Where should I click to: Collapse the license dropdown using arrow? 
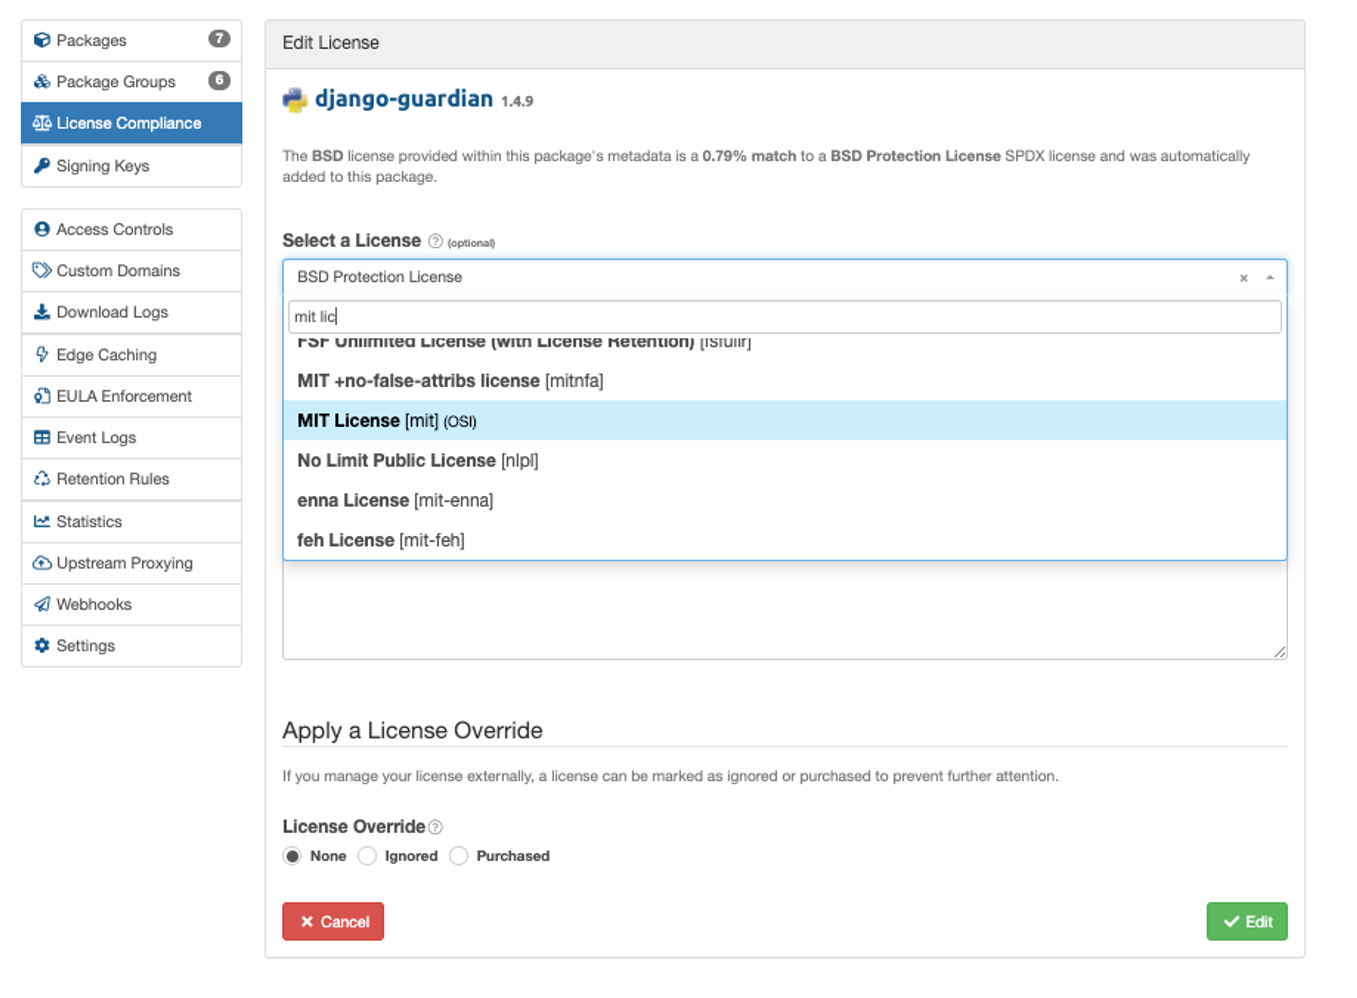pyautogui.click(x=1269, y=277)
